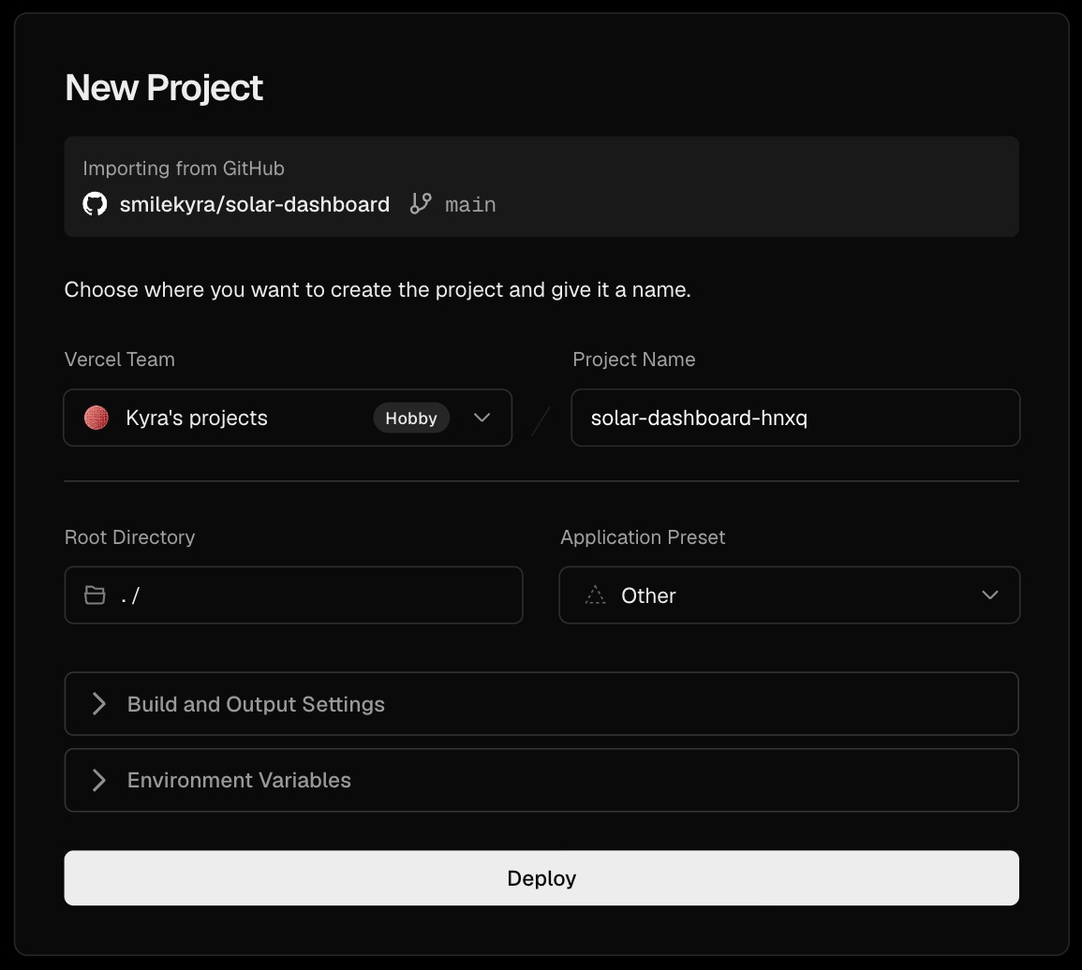The image size is (1082, 970).
Task: Click the Build and Output Settings label
Action: [256, 704]
